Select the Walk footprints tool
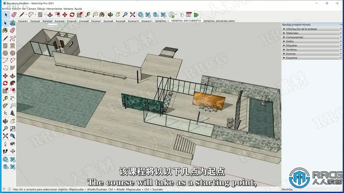This screenshot has width=344, height=193. (x=5, y=151)
